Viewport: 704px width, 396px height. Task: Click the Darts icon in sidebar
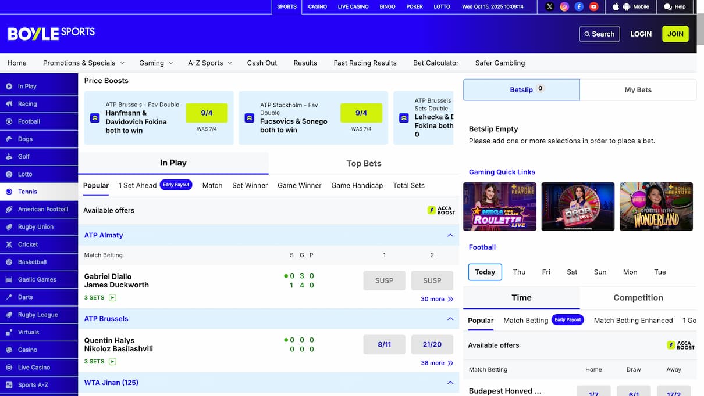coord(9,297)
